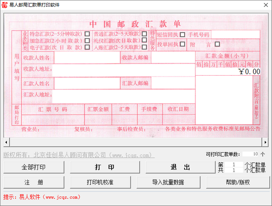
Task: Open the 帮助/版权 dialog
Action: click(238, 182)
